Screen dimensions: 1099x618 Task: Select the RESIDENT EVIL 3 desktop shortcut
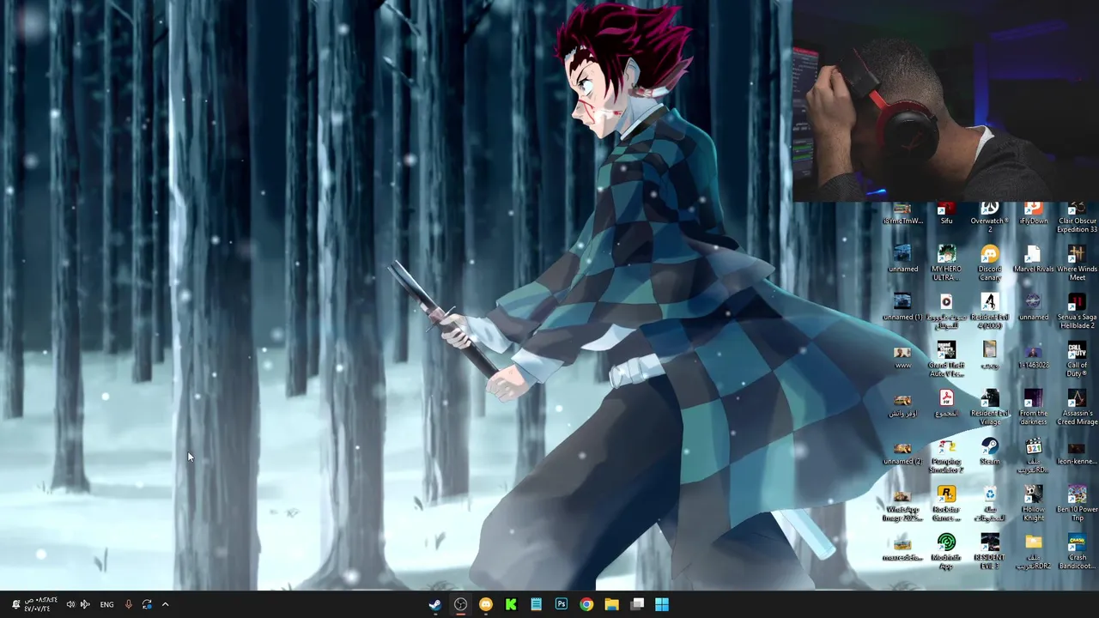tap(990, 550)
